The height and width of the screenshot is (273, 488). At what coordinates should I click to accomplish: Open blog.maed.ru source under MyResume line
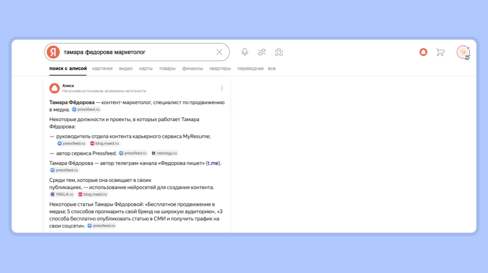[105, 143]
